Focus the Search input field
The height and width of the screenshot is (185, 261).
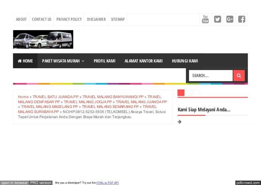pos(211,76)
